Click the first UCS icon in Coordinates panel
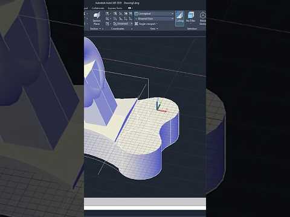Viewport: 290px width, 217px height. point(108,14)
